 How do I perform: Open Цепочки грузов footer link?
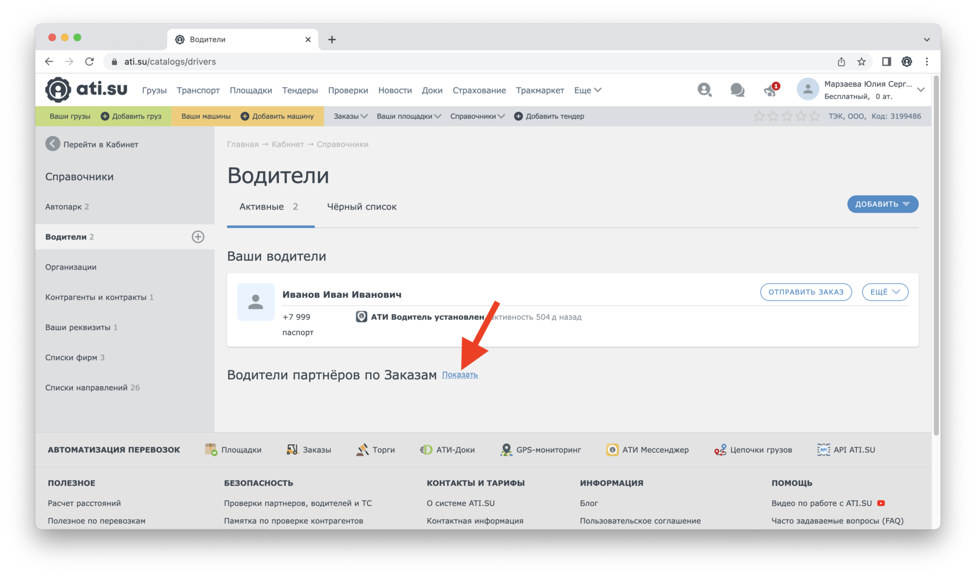[x=753, y=449]
